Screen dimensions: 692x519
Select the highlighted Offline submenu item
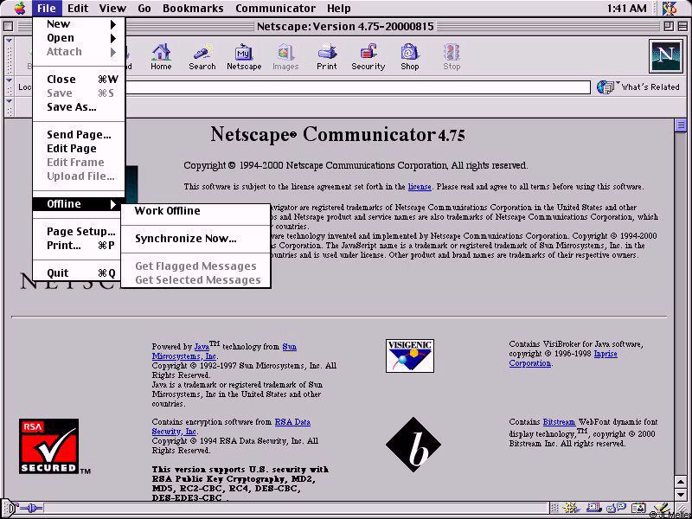click(80, 204)
